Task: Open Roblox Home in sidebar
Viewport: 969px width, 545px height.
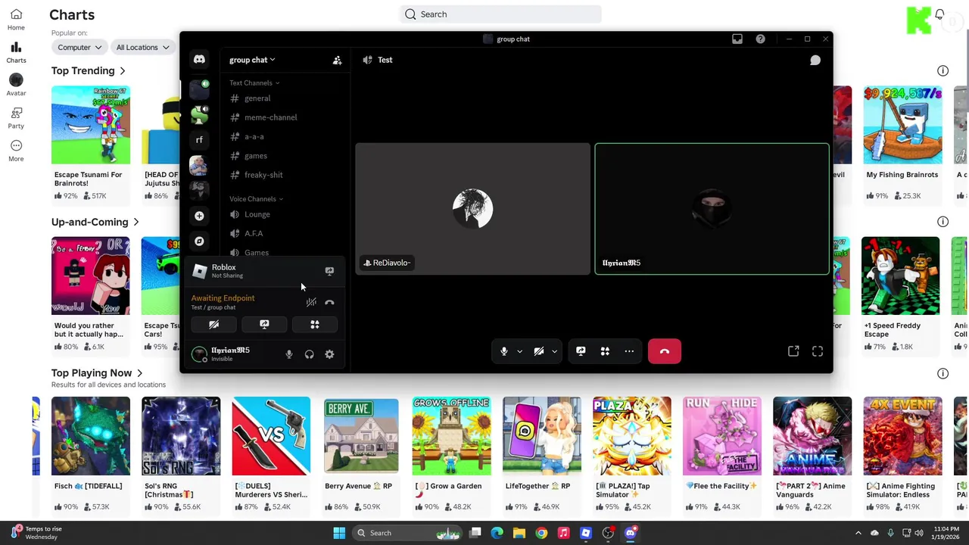Action: click(x=16, y=20)
